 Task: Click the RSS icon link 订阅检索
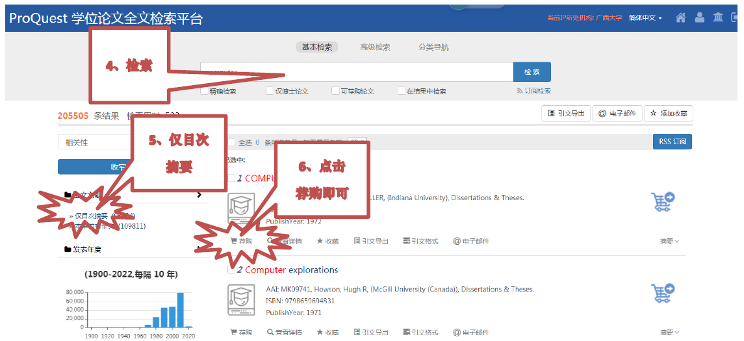click(x=534, y=90)
